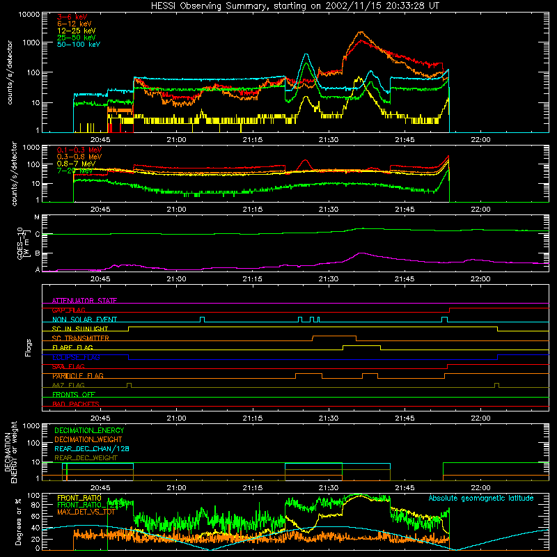The image size is (557, 557).
Task: Click the HESSI Observing Summary plot title
Action: click(295, 6)
